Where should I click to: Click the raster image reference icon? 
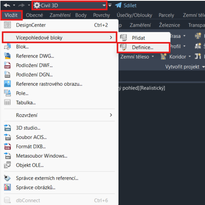click(x=7, y=84)
